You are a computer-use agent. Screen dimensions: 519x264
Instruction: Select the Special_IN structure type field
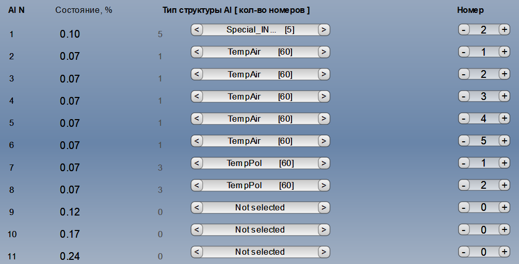tap(260, 30)
